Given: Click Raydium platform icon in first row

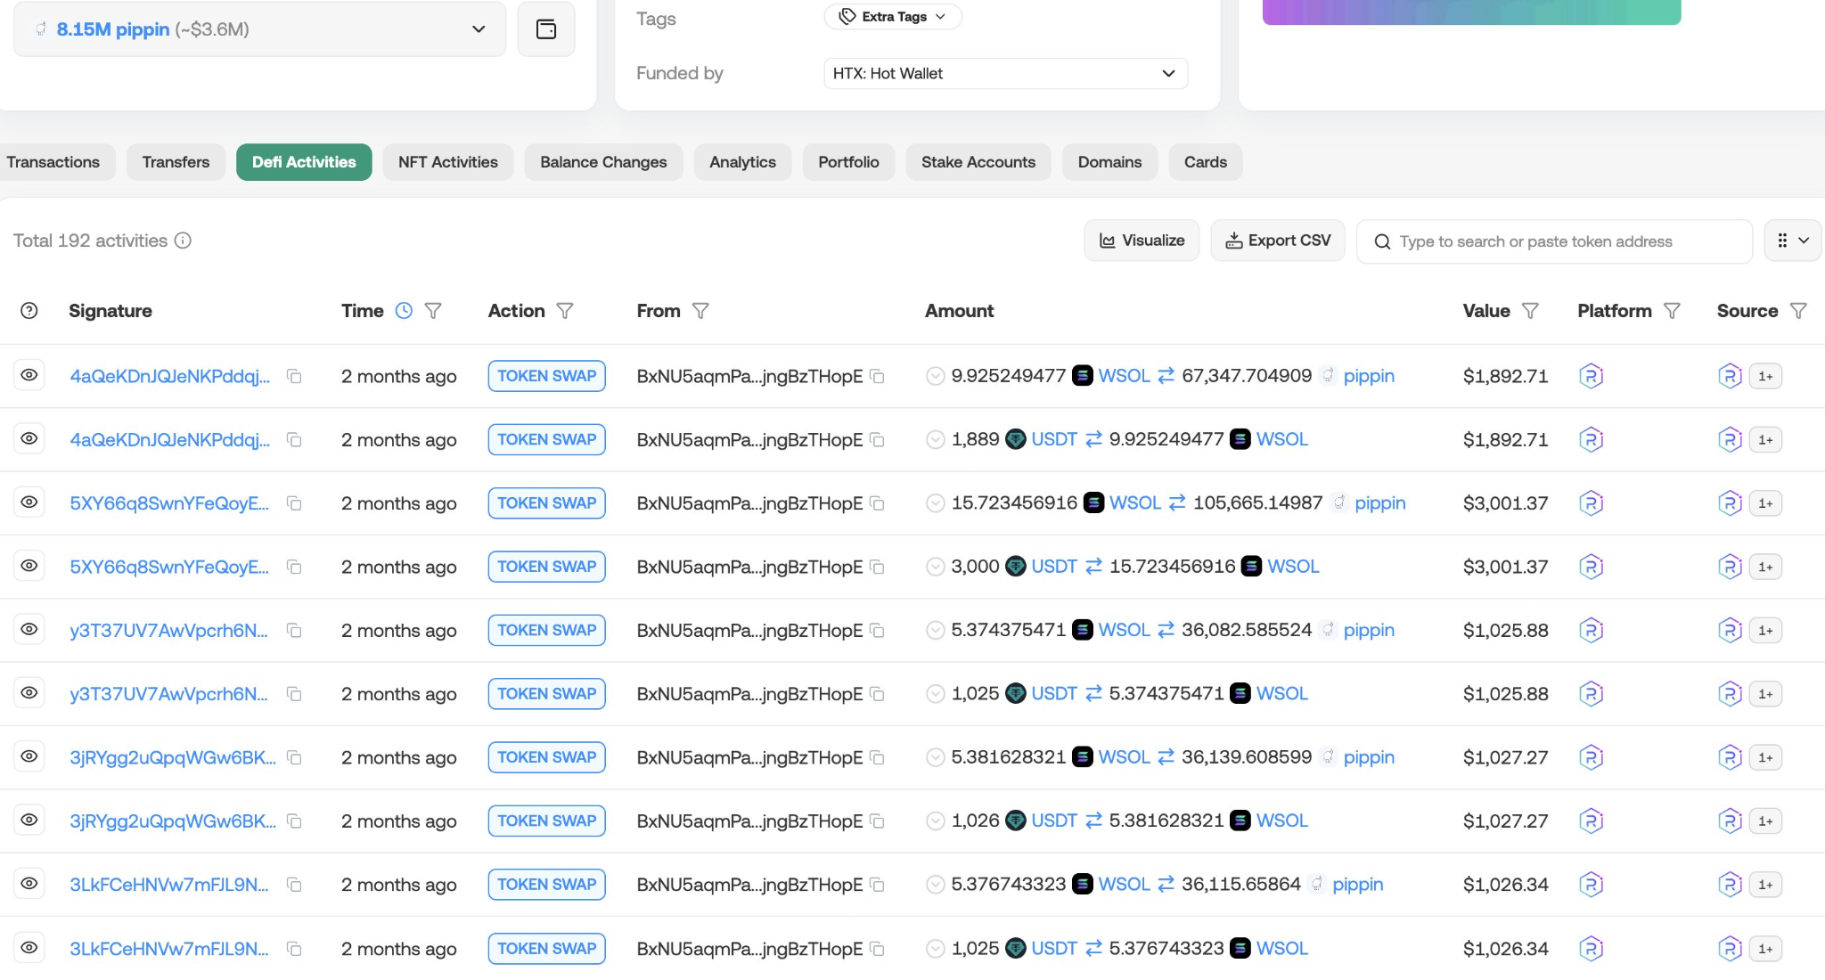Looking at the screenshot, I should click(1591, 376).
